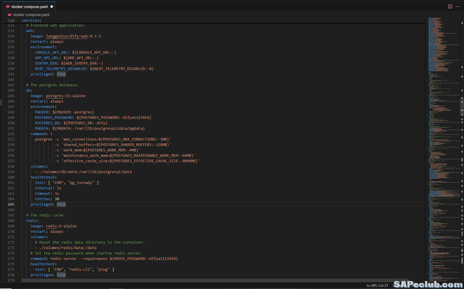Select line number 265 in the gutter
The width and height of the screenshot is (464, 289).
[11, 204]
